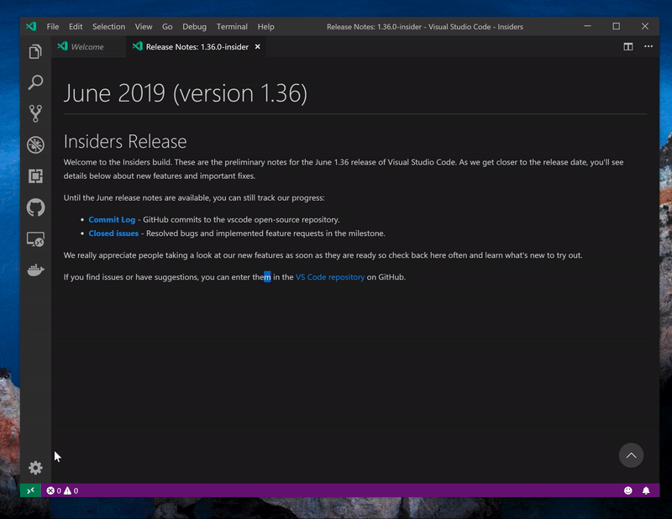The height and width of the screenshot is (519, 672).
Task: Click the June 2019 (version 1.36) heading
Action: [186, 93]
